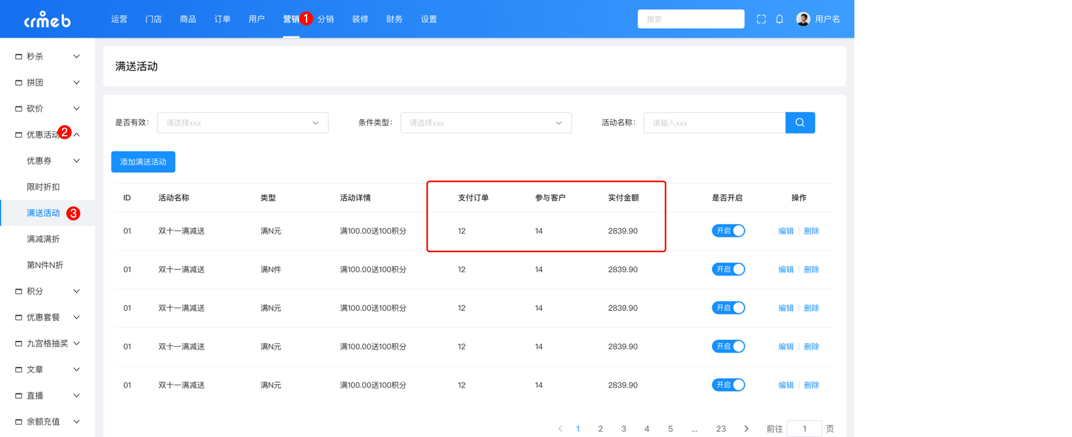Click the 优惠活动 menu icon
The width and height of the screenshot is (1072, 437).
(18, 135)
